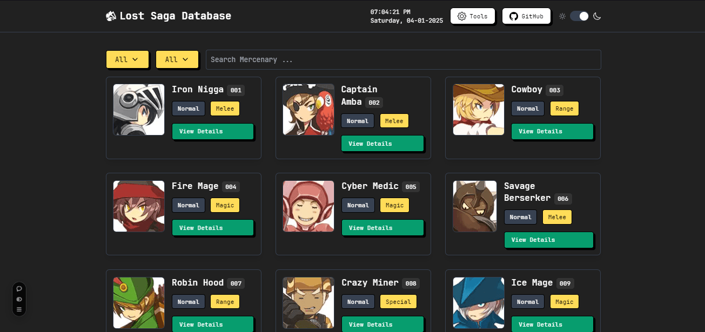Toggle the eye icon in floating widget
The image size is (705, 332).
coord(19,299)
